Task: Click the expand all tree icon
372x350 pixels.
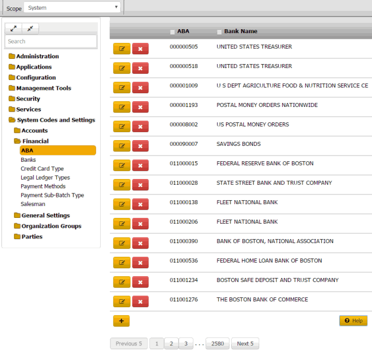Action: [x=13, y=28]
